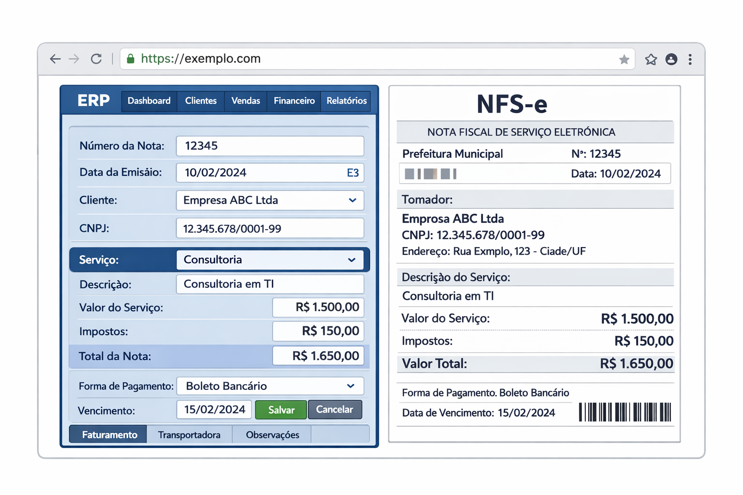Image resolution: width=743 pixels, height=495 pixels.
Task: Click 'Emprosa ABC Ltda' in the NFS-e
Action: [453, 219]
